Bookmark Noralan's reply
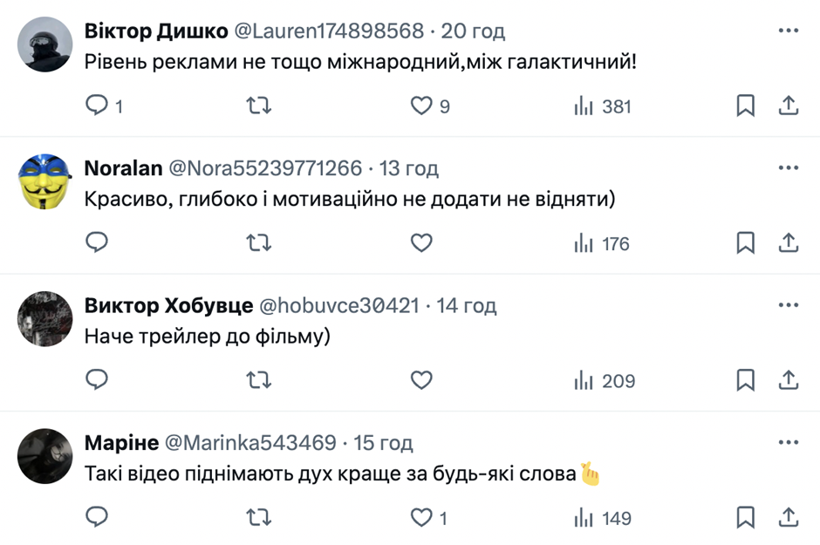 point(745,244)
